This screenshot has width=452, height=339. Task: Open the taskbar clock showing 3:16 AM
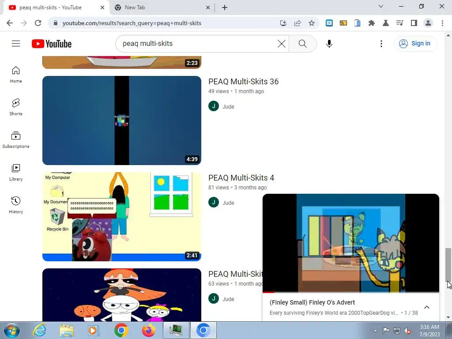pyautogui.click(x=429, y=331)
